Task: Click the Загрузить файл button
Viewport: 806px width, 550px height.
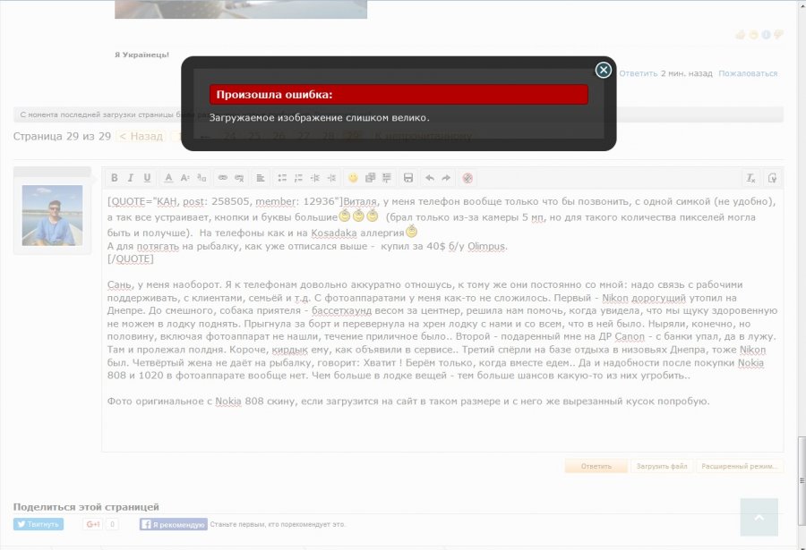Action: pos(661,466)
